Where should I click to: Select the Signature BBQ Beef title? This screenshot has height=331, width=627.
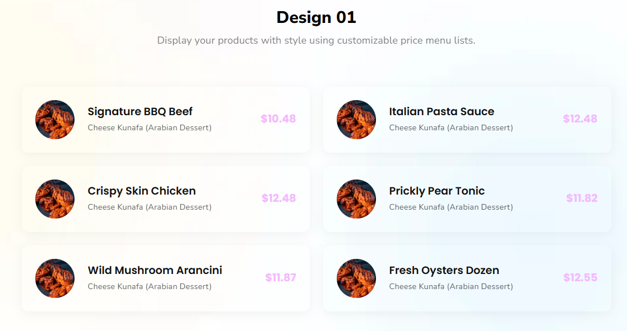point(140,111)
